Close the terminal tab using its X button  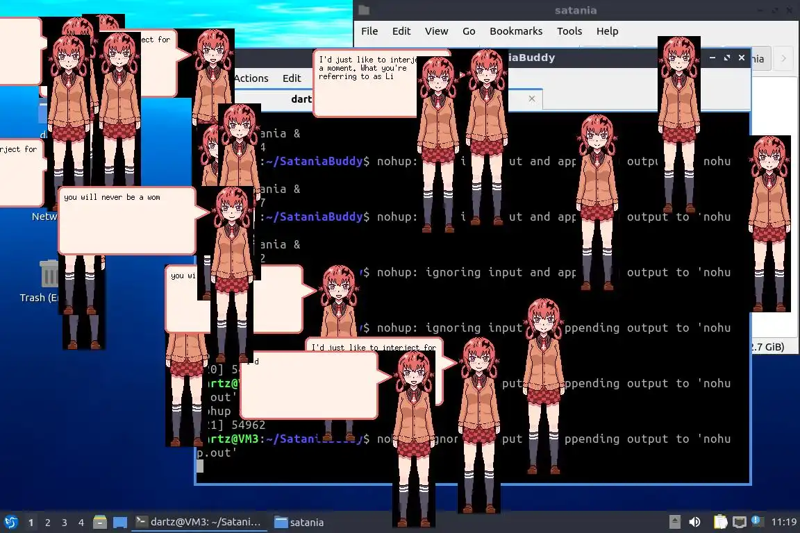pos(532,99)
